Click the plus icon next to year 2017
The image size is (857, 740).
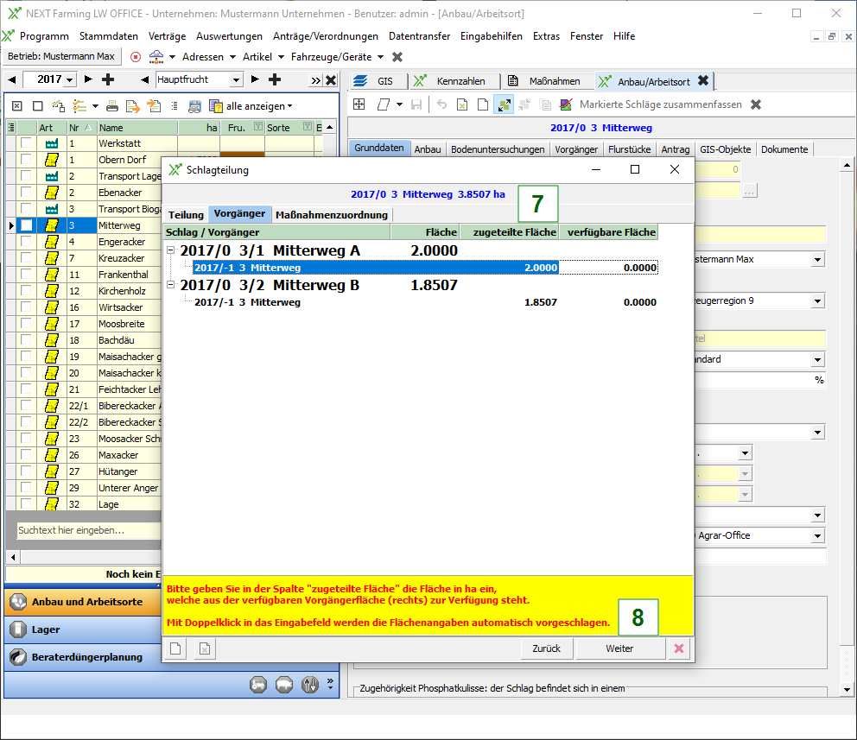point(108,80)
